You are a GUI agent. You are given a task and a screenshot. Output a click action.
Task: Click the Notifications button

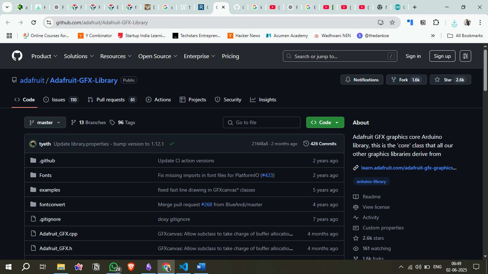pyautogui.click(x=362, y=80)
